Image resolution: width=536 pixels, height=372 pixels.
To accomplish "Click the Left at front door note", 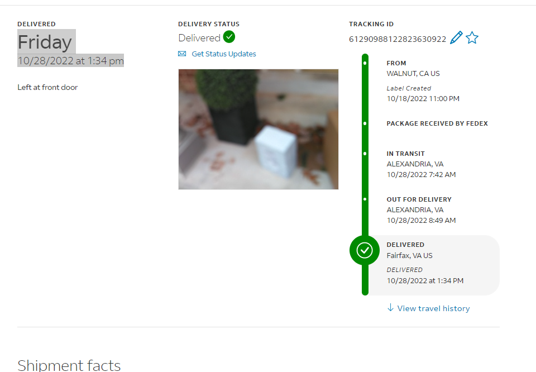I will [47, 87].
